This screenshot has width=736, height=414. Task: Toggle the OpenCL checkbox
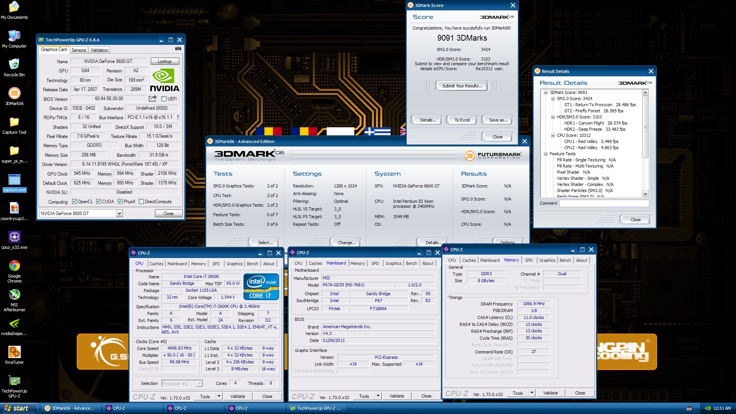pyautogui.click(x=74, y=202)
